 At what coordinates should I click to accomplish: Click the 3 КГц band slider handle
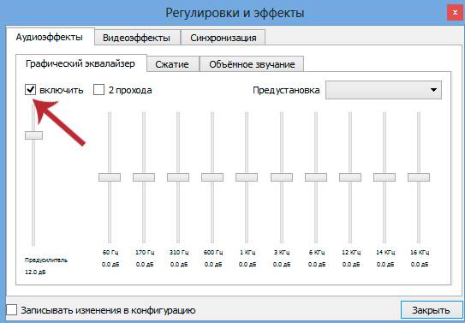pyautogui.click(x=282, y=177)
